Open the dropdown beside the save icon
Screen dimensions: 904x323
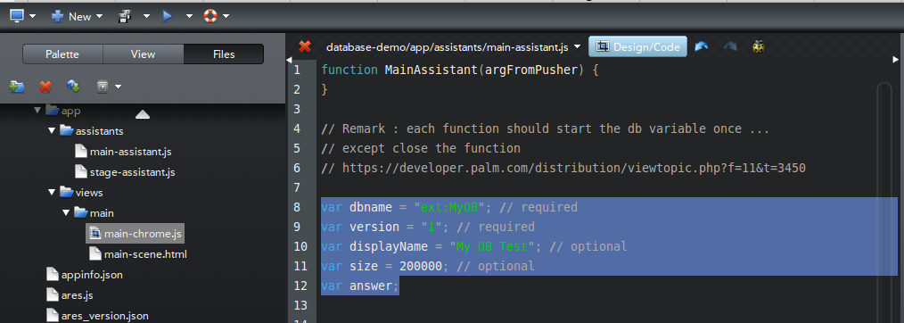point(146,16)
